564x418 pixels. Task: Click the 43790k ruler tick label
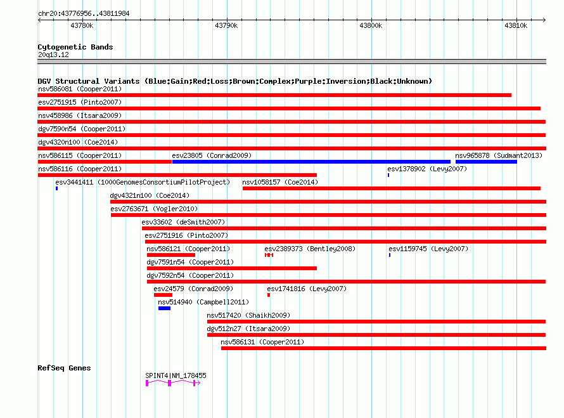tap(226, 25)
